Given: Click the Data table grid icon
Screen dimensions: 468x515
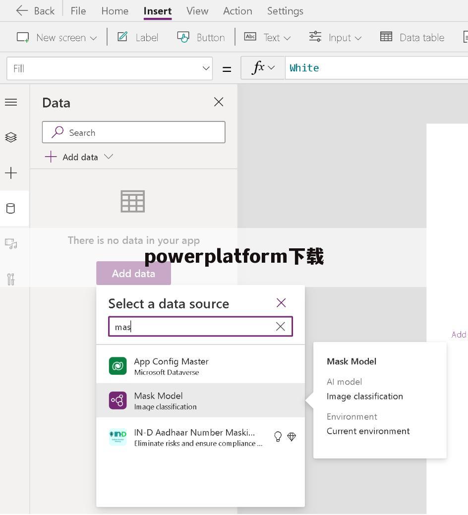Looking at the screenshot, I should point(386,37).
